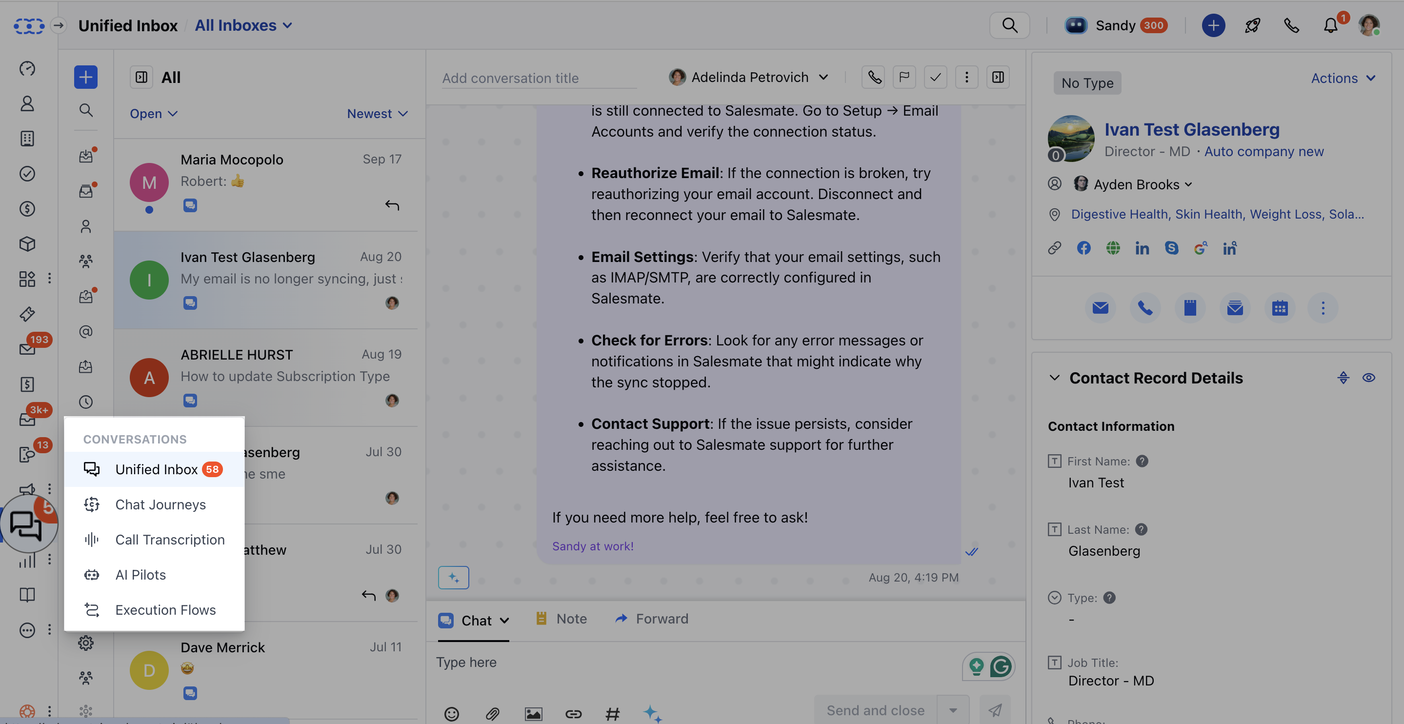Click the AI sparkle button below the message

[x=454, y=577]
